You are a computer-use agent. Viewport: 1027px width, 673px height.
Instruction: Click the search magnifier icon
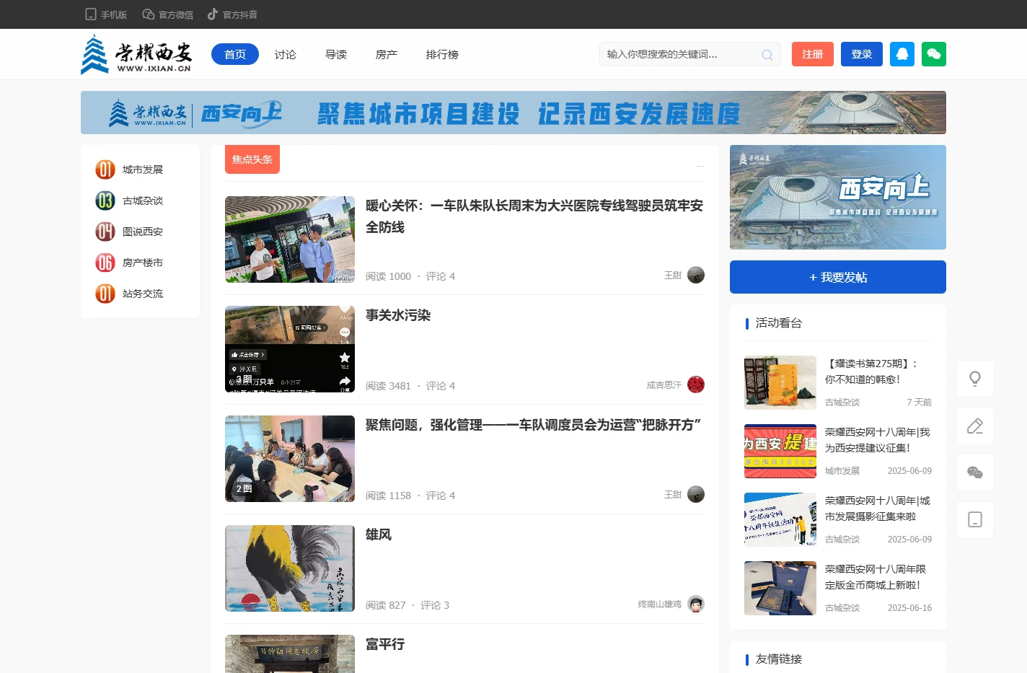tap(767, 55)
